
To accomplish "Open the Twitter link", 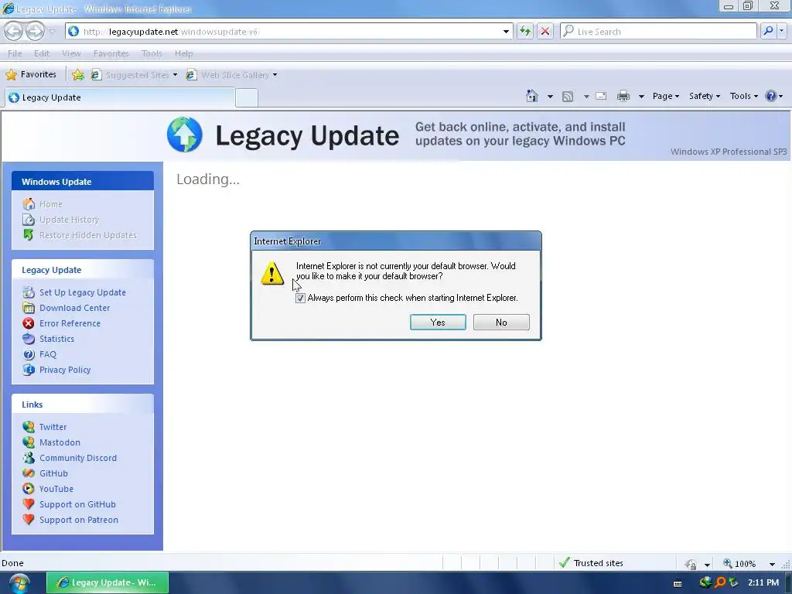I will tap(53, 427).
